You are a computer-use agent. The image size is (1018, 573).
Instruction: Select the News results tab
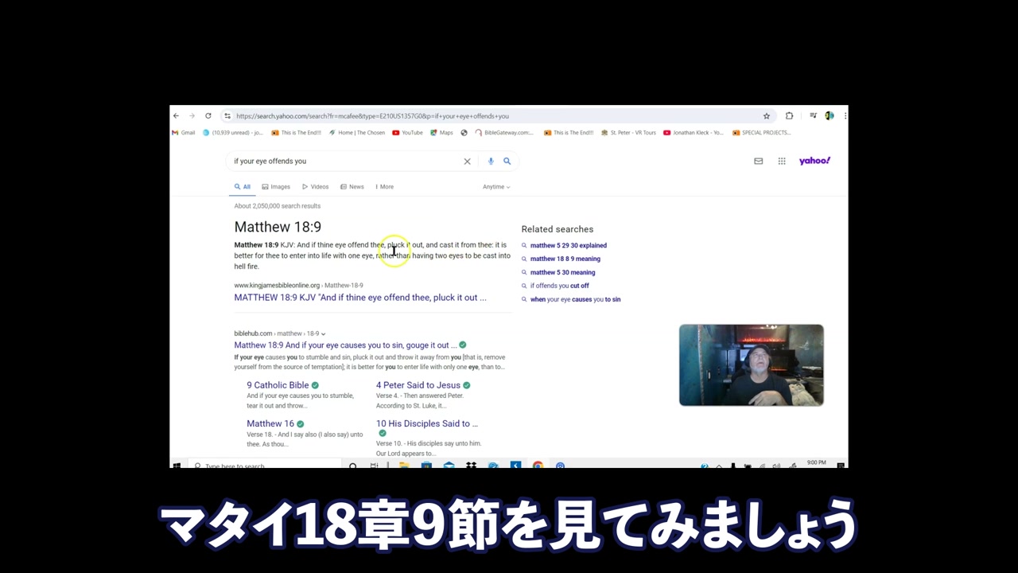(x=352, y=187)
